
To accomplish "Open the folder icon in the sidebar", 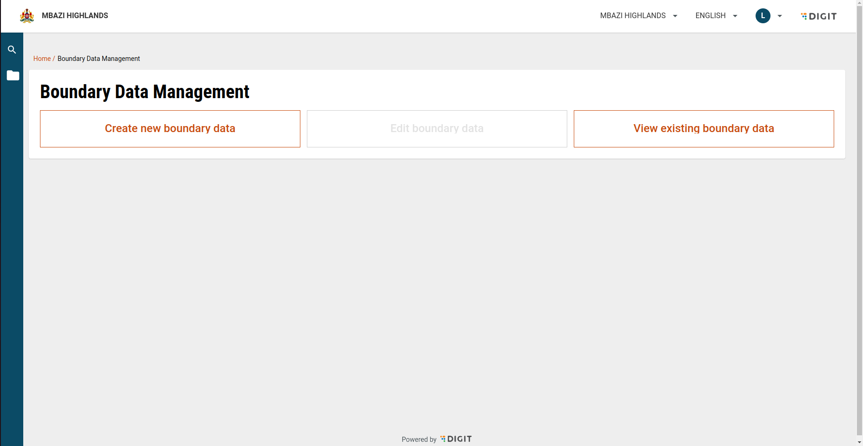I will [x=13, y=75].
